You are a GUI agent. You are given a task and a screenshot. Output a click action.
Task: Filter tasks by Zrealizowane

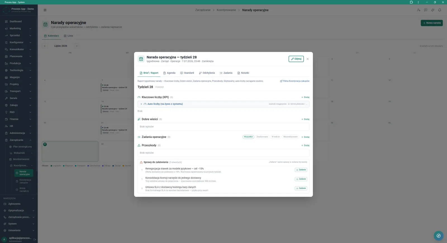(x=262, y=137)
